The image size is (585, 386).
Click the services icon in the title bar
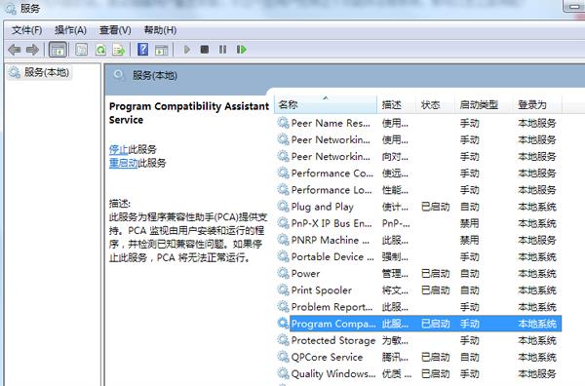pos(11,8)
